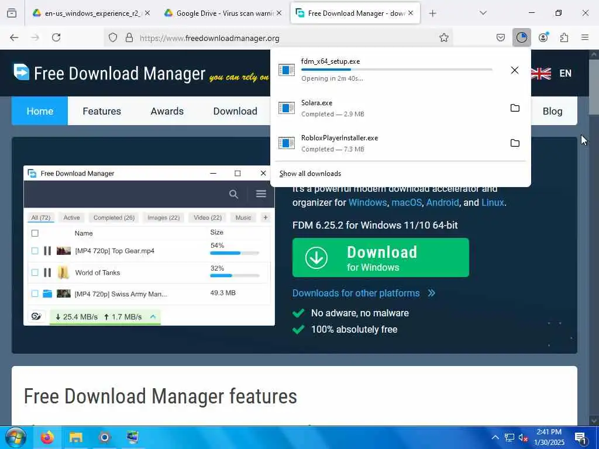
Task: Open network tray icon
Action: click(x=510, y=437)
